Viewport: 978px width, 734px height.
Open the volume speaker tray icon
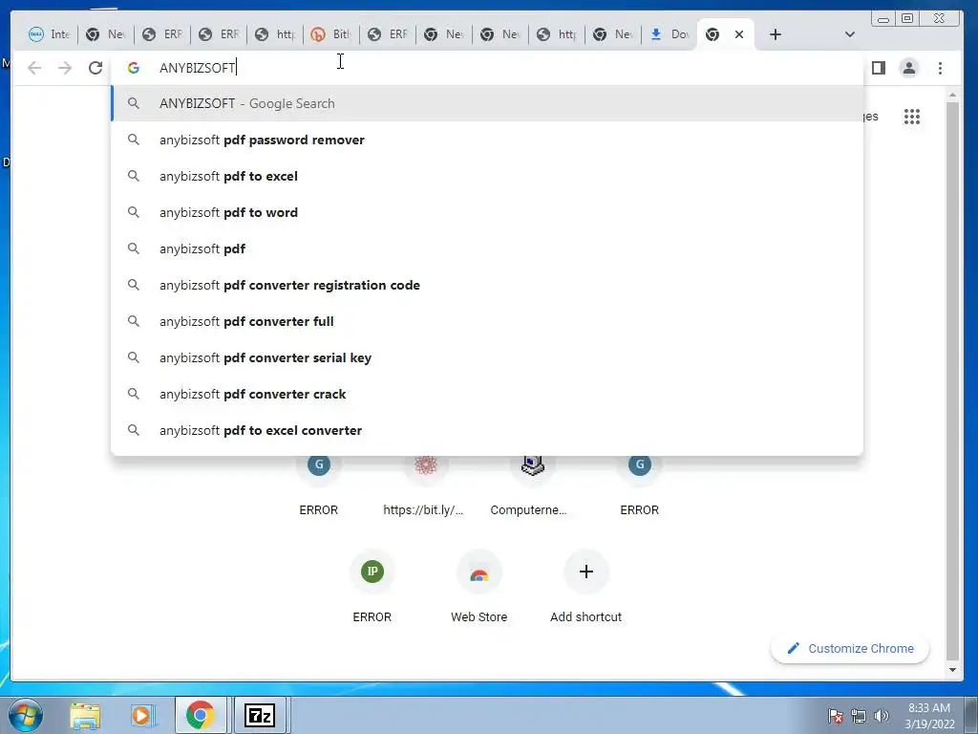[x=881, y=716]
